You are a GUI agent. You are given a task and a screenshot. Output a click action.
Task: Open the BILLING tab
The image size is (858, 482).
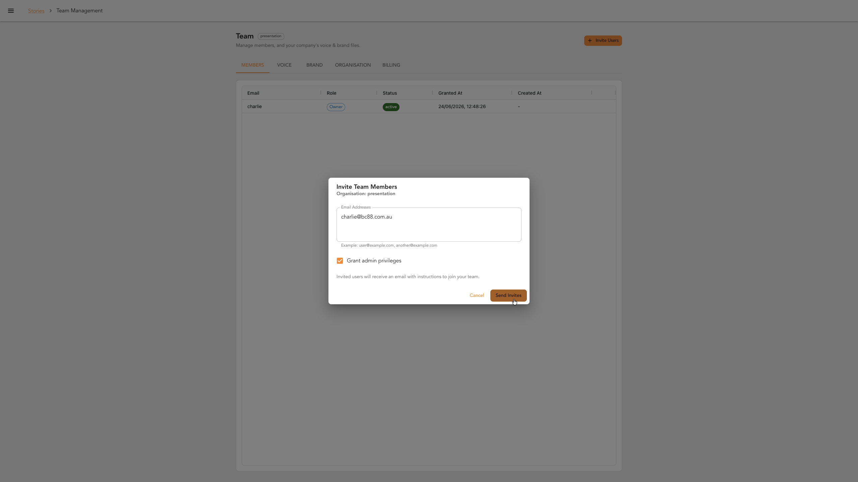pyautogui.click(x=391, y=65)
